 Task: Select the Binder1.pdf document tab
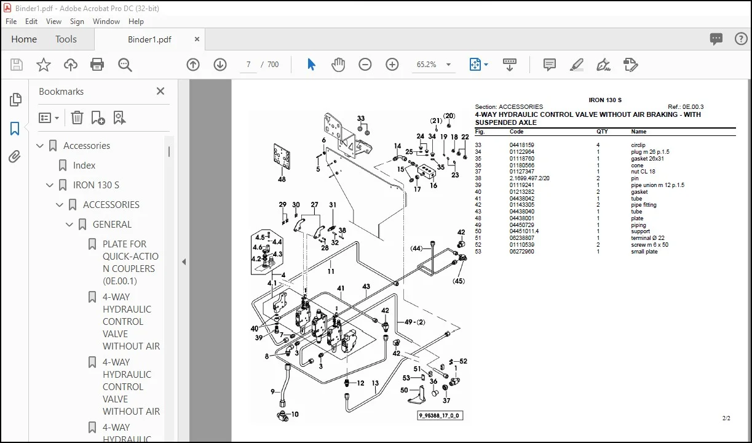point(149,39)
